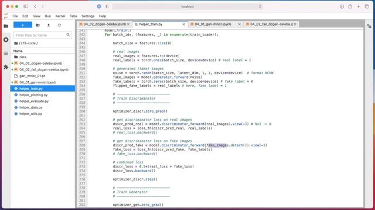Click line number 273 in the gutter
Screen dimensions: 375x210
[82, 166]
